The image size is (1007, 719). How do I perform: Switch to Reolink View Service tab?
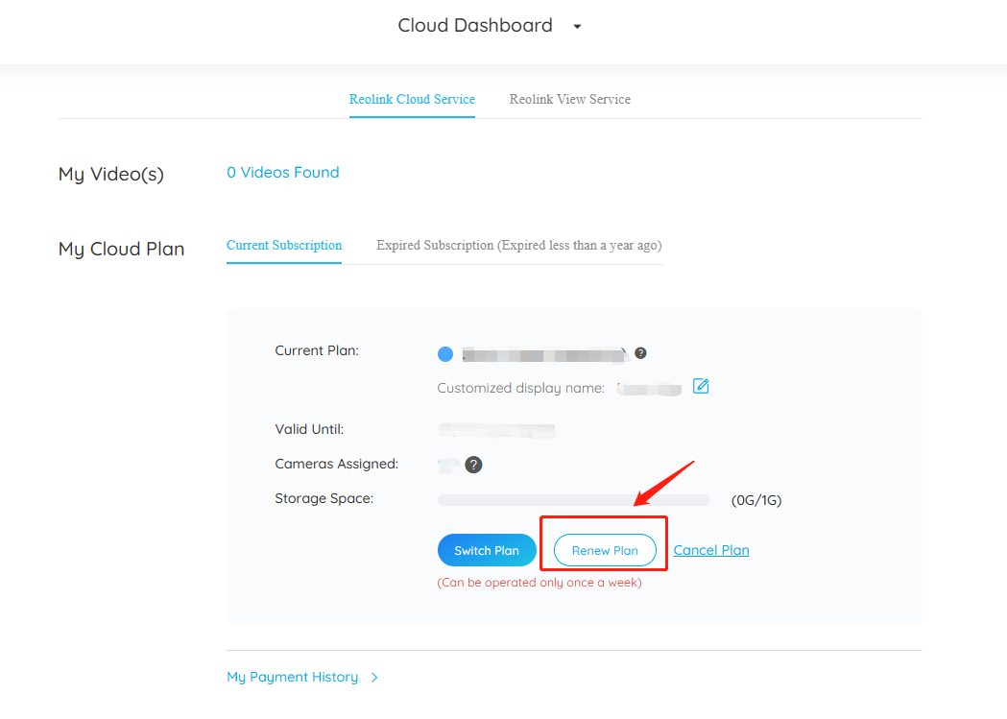pos(569,100)
